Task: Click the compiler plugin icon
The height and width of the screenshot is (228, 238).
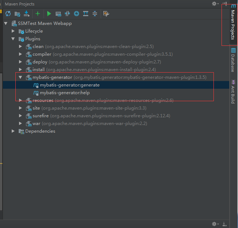Action: point(29,55)
